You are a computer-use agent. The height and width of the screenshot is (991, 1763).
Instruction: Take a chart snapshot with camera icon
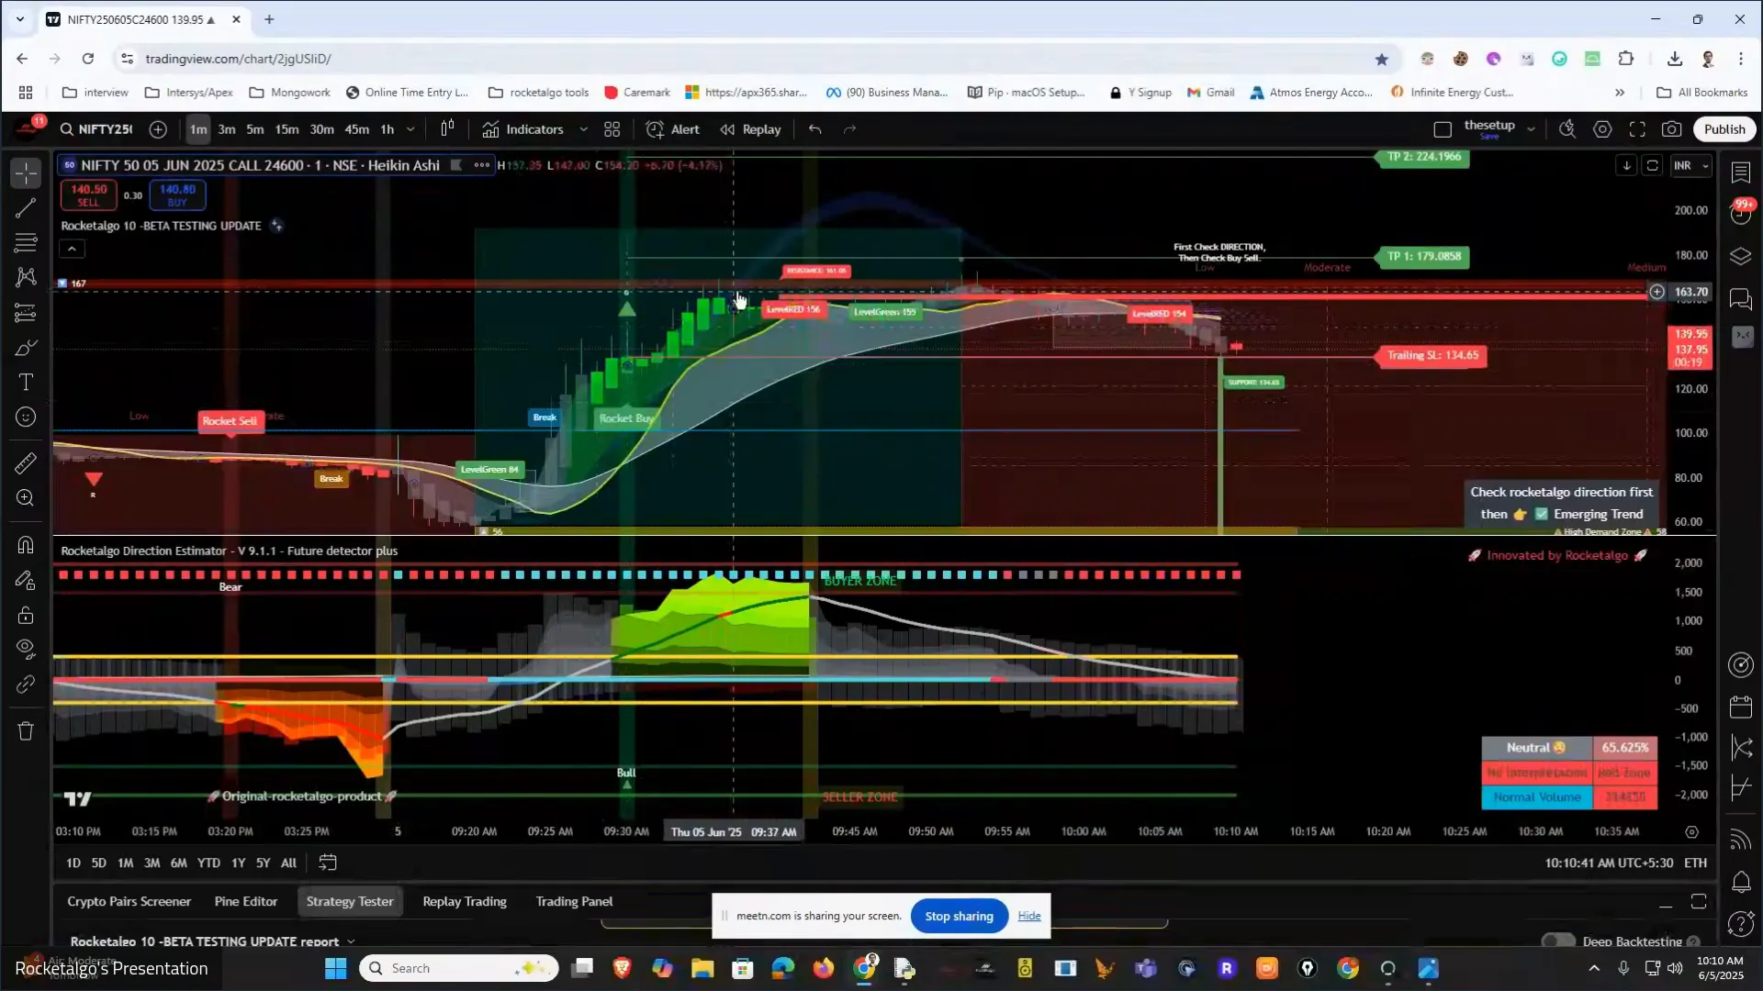tap(1672, 129)
